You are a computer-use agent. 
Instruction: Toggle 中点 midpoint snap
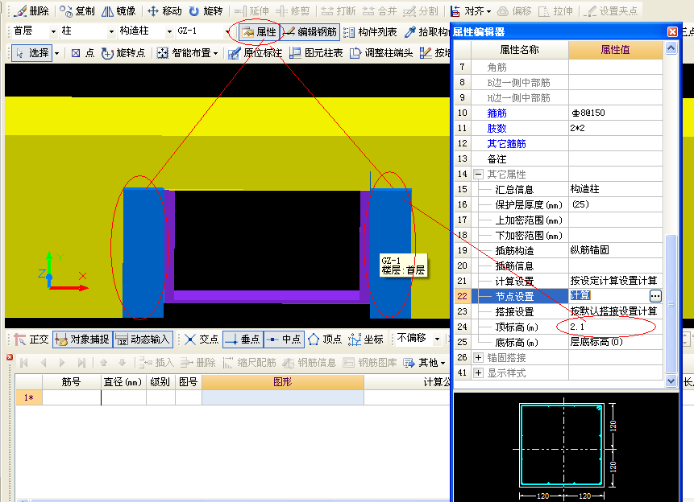tap(285, 339)
